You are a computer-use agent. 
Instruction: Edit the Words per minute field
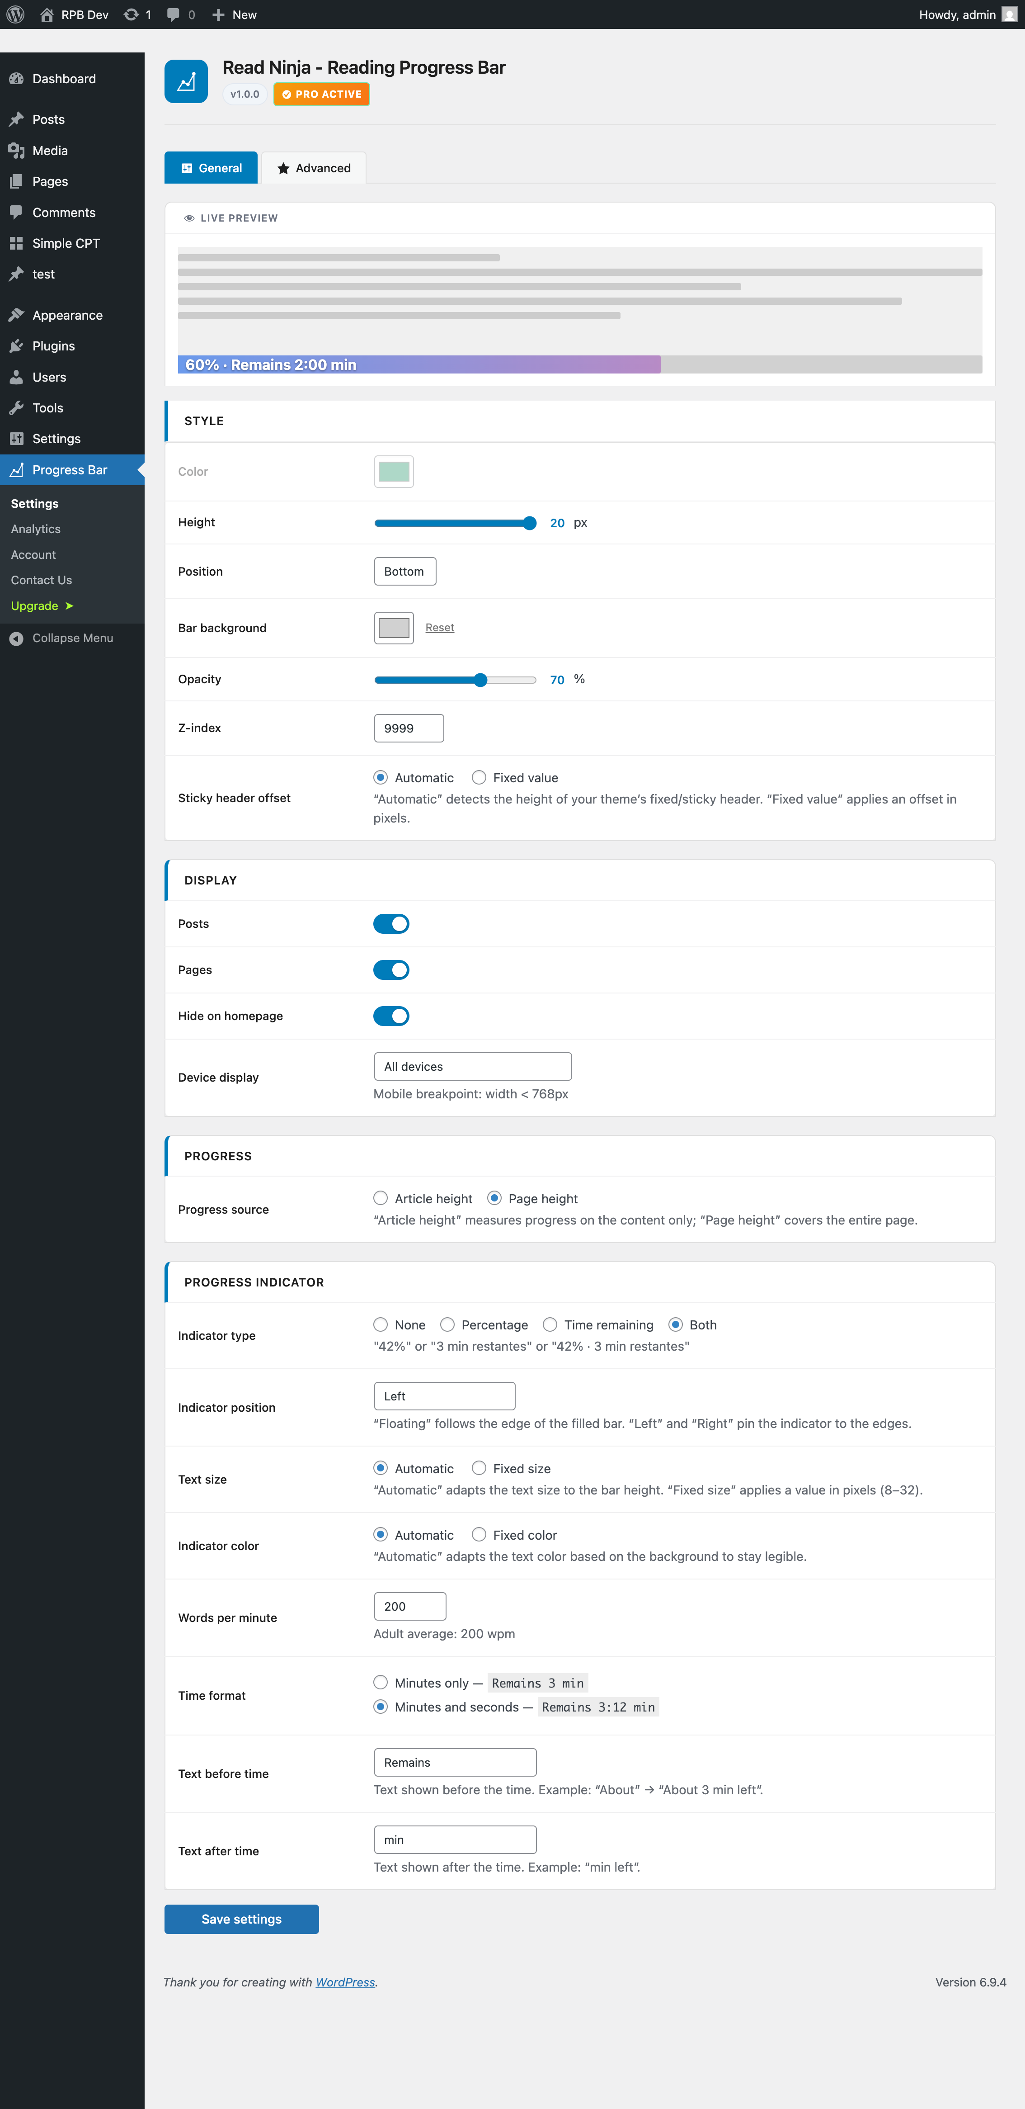point(409,1606)
